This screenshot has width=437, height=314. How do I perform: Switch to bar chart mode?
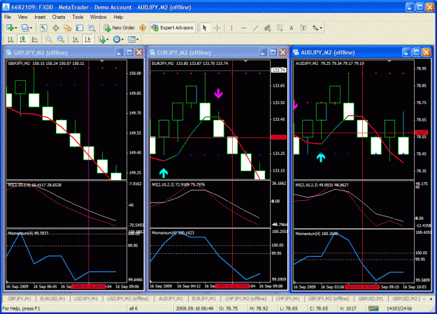click(10, 40)
